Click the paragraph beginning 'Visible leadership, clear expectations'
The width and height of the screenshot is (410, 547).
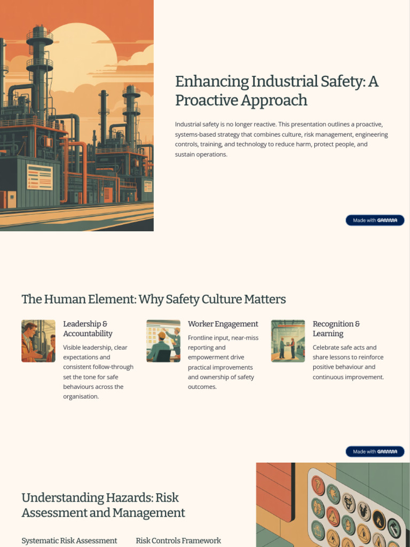tap(98, 372)
